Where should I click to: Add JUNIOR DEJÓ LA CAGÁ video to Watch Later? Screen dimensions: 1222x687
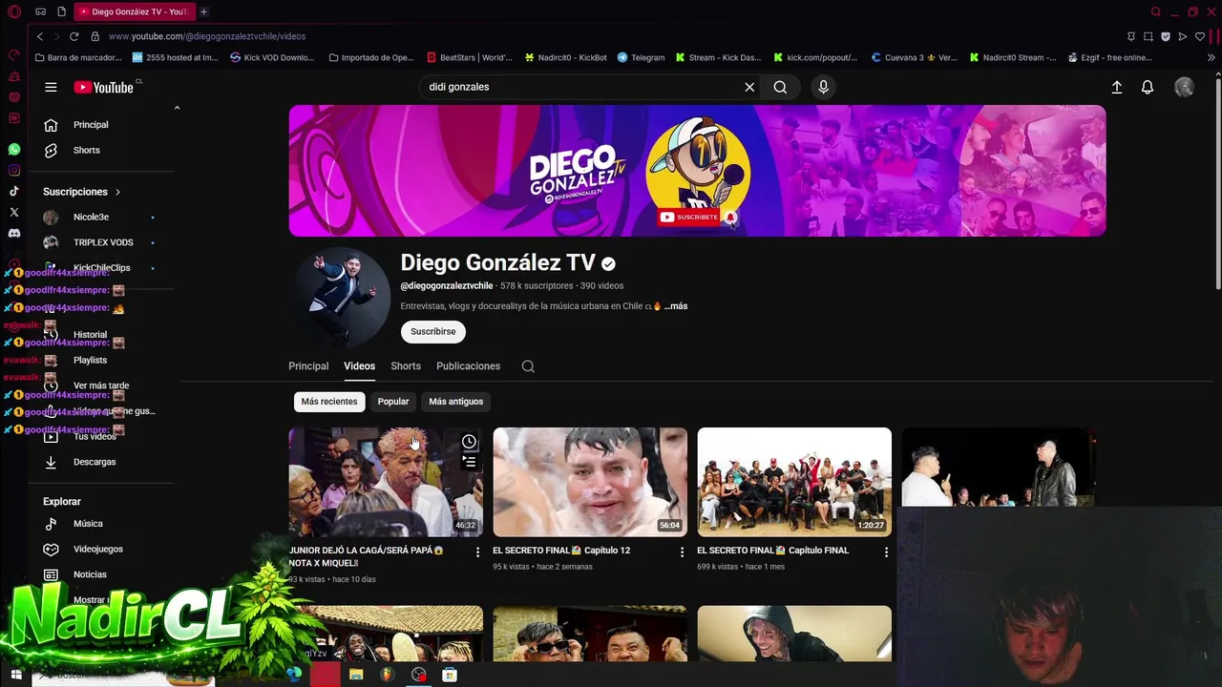[469, 442]
